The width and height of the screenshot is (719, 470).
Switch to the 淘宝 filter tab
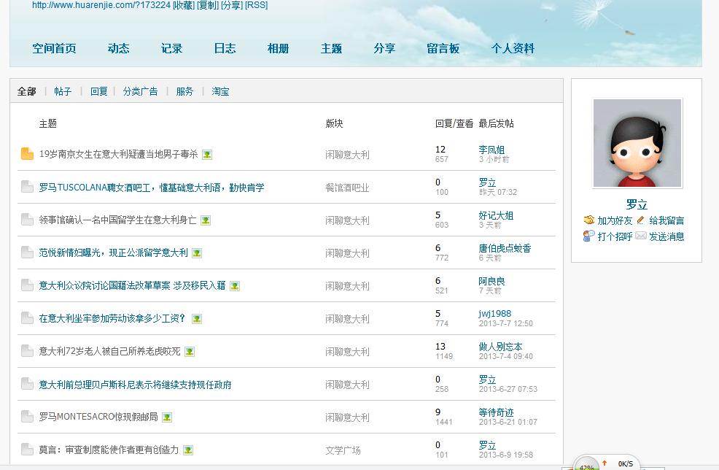pyautogui.click(x=220, y=91)
